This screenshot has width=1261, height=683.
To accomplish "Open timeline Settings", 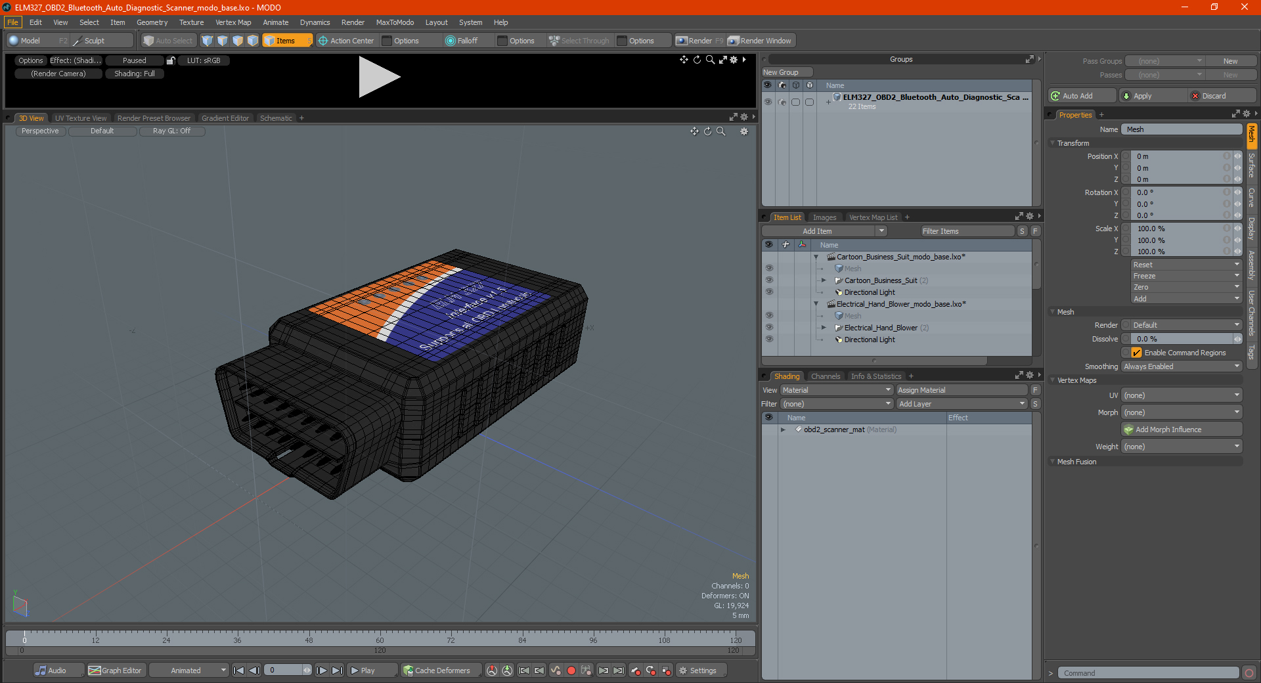I will click(701, 671).
